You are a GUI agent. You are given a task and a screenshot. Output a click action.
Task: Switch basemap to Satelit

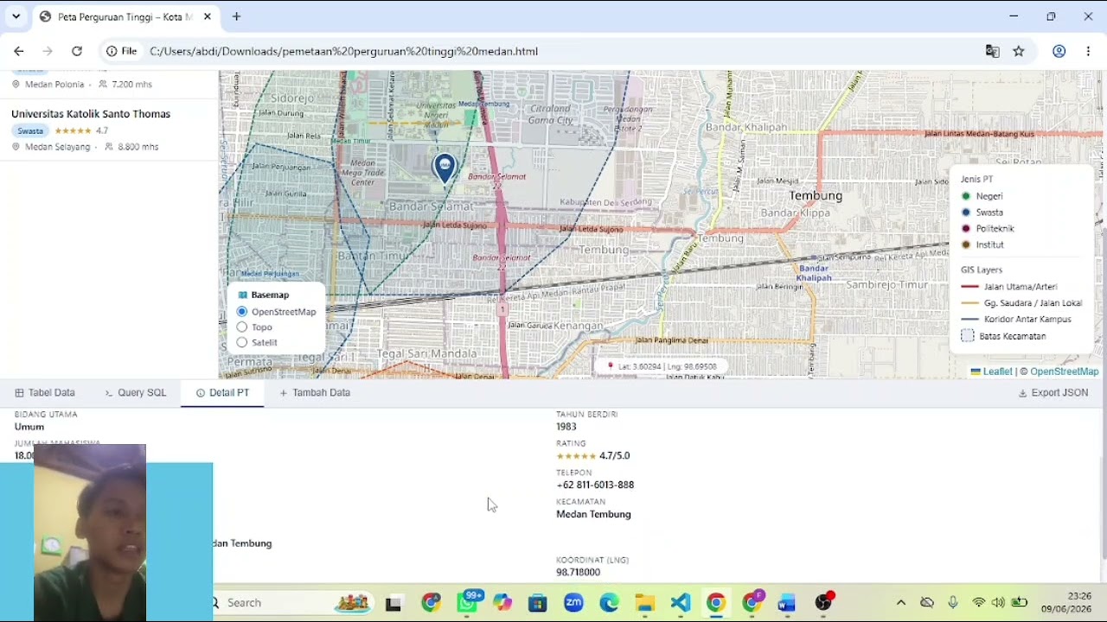(242, 343)
